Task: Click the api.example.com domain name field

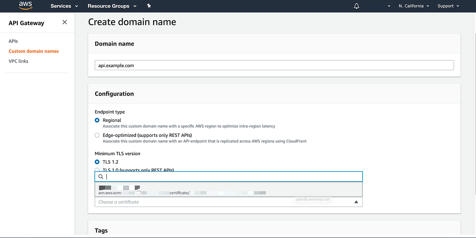Action: 274,65
